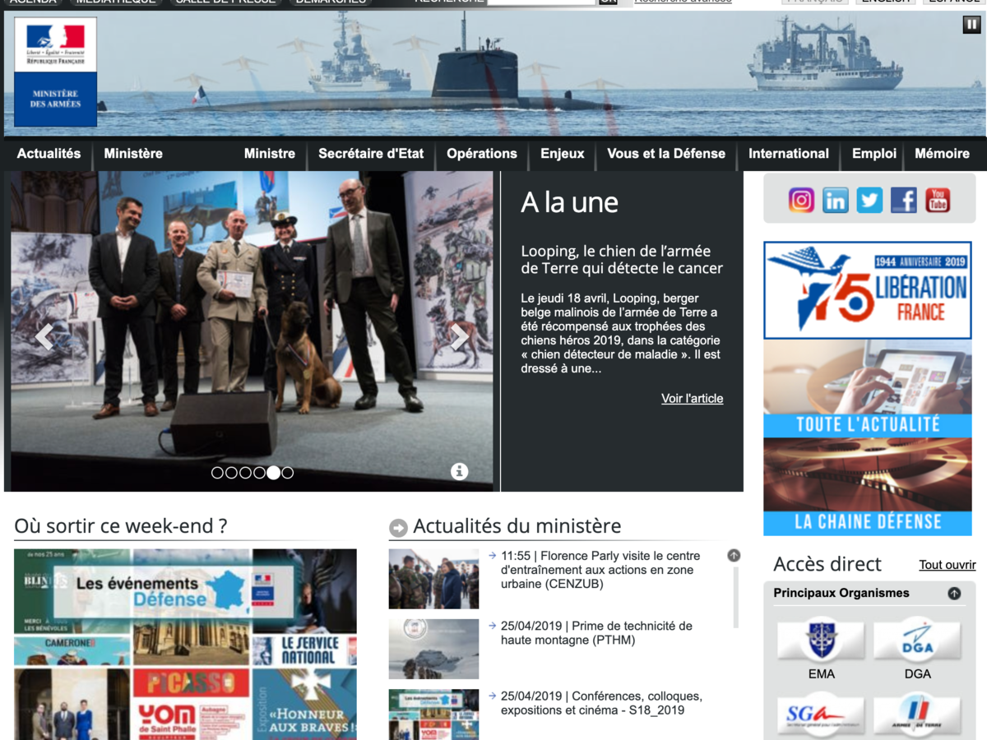
Task: Click Tout ouvrir to expand all
Action: [947, 565]
